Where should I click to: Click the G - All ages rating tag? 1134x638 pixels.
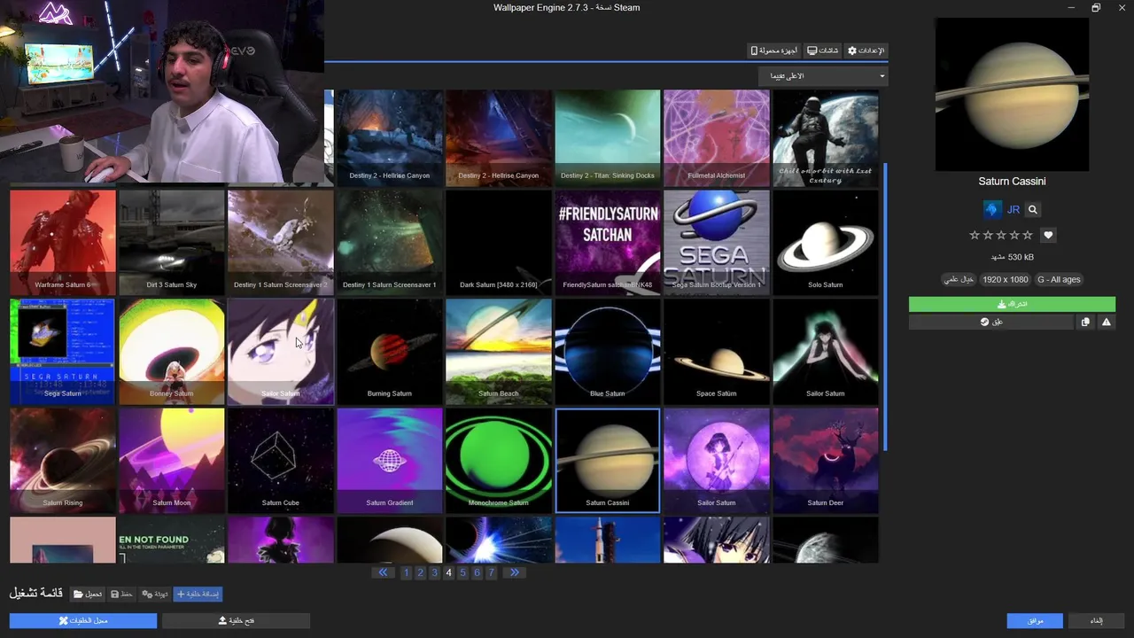[1059, 279]
